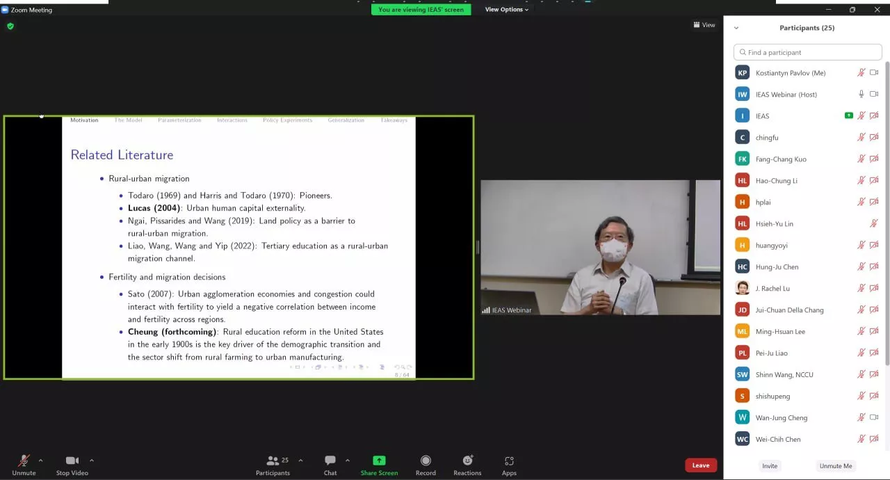Open the Apps icon
890x480 pixels.
(x=509, y=461)
